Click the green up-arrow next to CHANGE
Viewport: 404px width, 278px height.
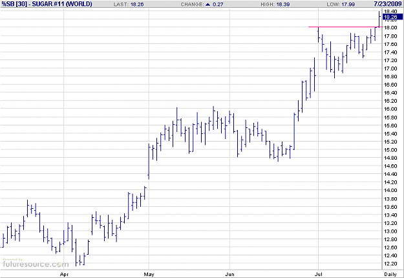[x=208, y=5]
